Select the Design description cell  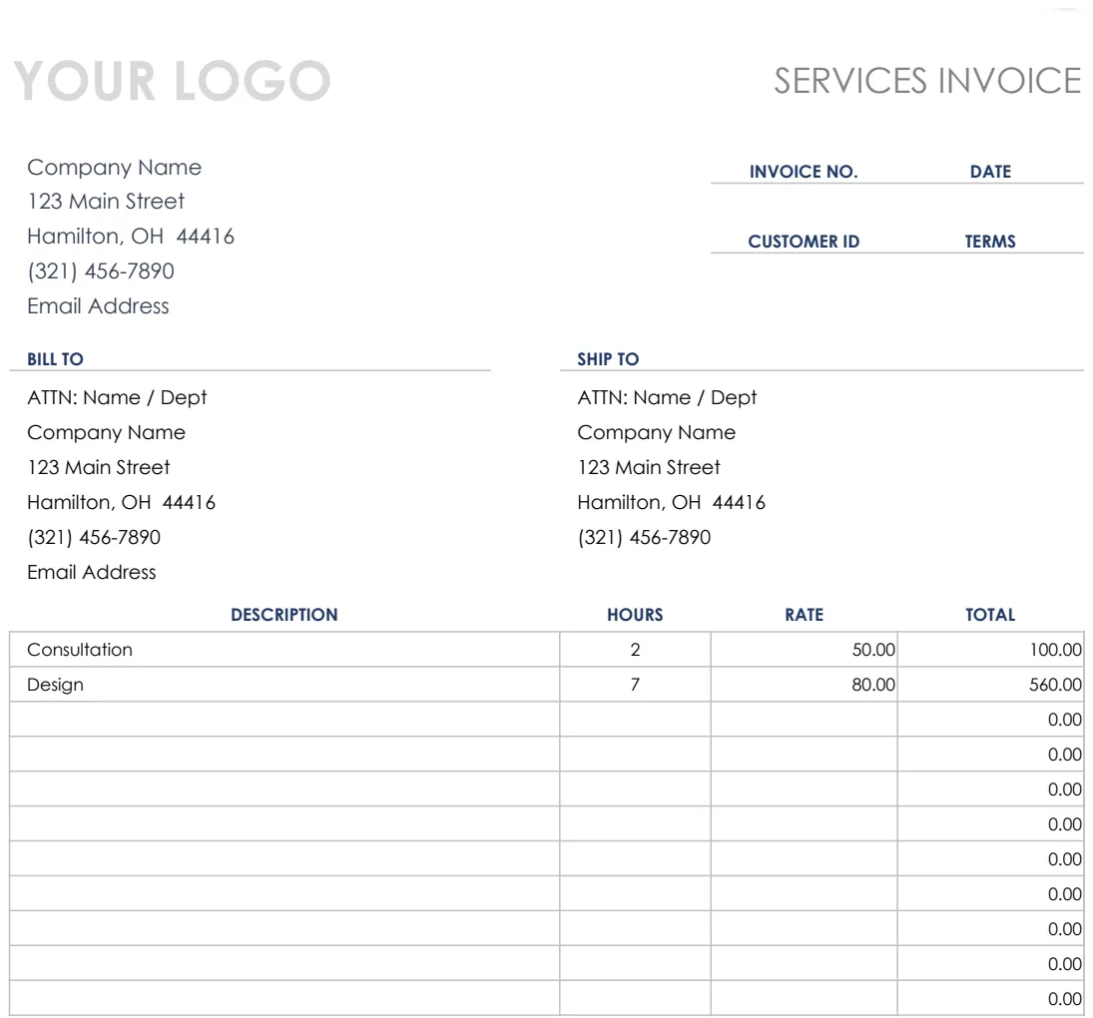tap(284, 685)
